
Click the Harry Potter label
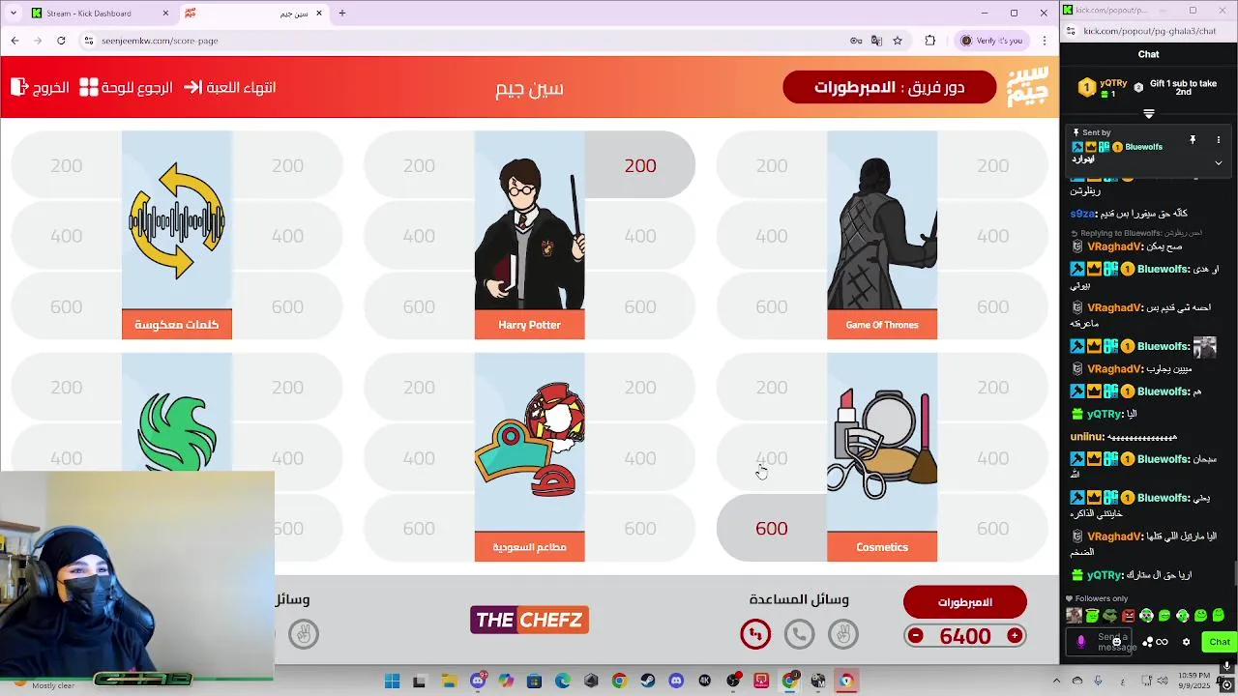pos(529,325)
